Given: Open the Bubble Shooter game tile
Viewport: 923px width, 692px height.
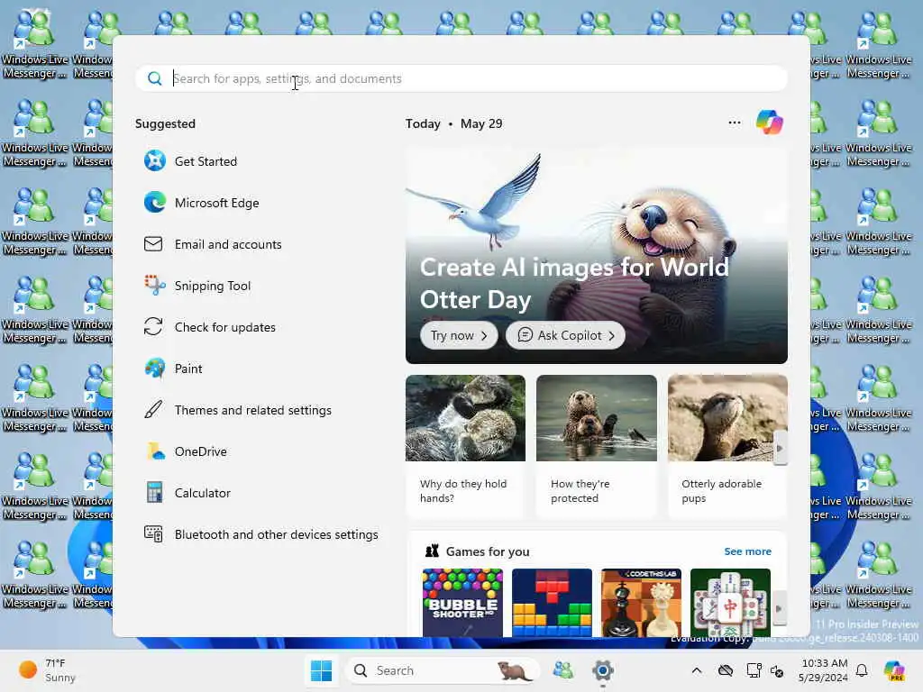Looking at the screenshot, I should (462, 603).
